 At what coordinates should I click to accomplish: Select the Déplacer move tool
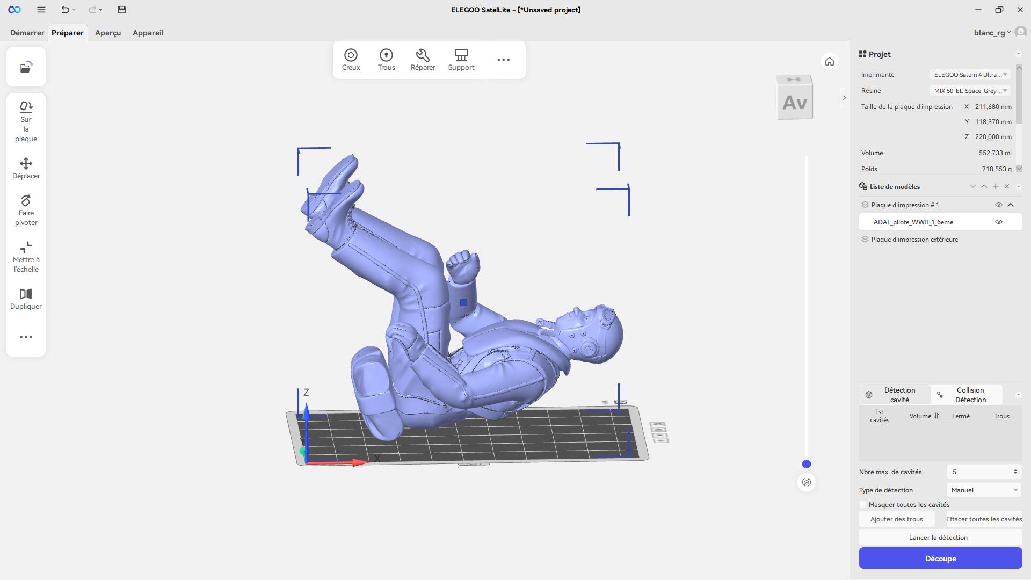(26, 168)
